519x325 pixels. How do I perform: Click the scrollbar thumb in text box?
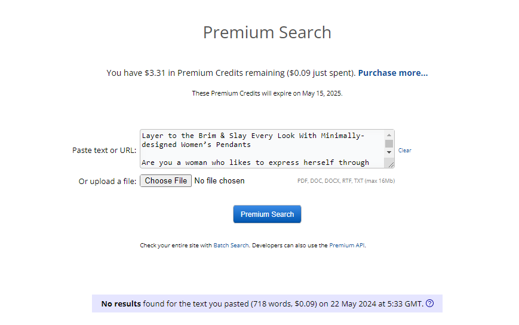pos(389,143)
